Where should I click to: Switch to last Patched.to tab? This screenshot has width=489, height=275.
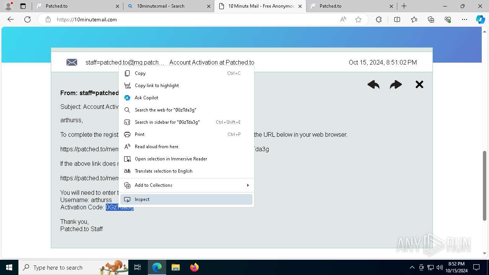[351, 6]
